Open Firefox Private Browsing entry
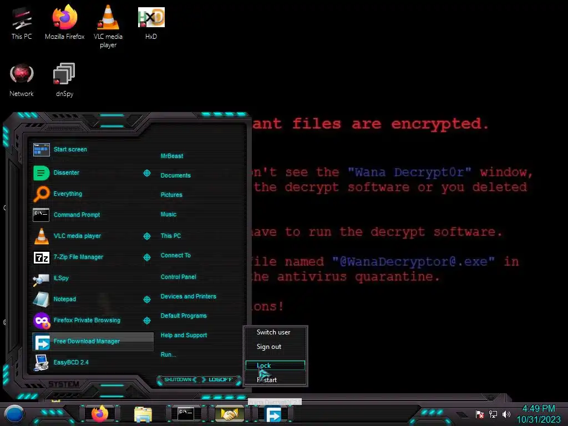This screenshot has width=568, height=426. pyautogui.click(x=87, y=320)
